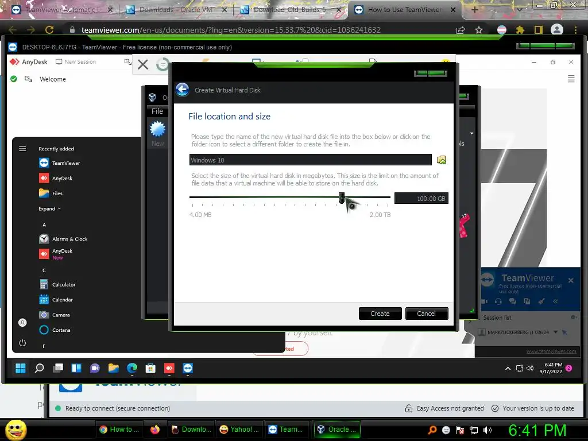588x441 pixels.
Task: Click the remote Windows Start button
Action: point(21,368)
